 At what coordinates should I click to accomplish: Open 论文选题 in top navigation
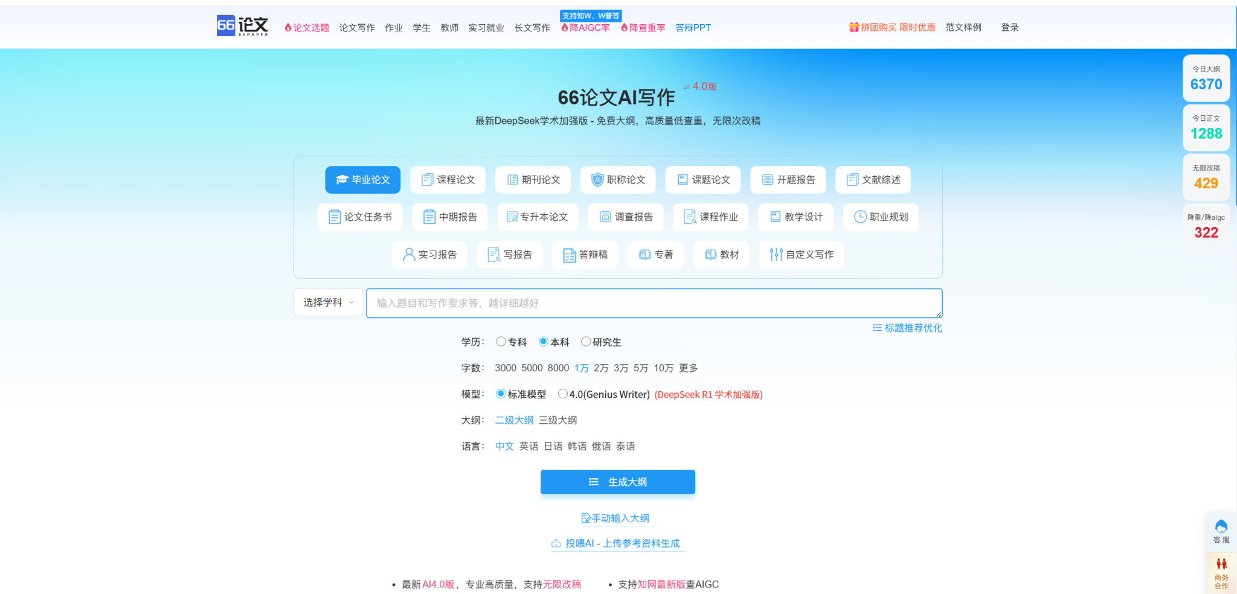point(307,27)
